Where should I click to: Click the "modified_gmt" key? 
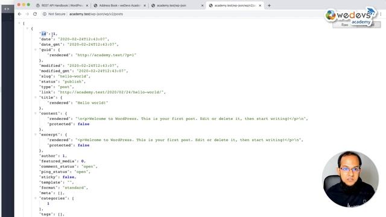(55, 71)
